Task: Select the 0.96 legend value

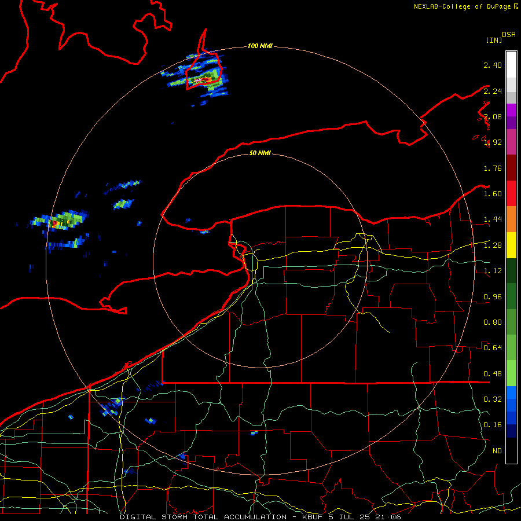Action: point(493,297)
